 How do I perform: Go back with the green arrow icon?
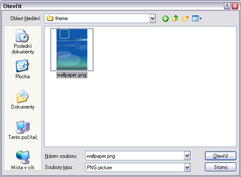pos(165,18)
